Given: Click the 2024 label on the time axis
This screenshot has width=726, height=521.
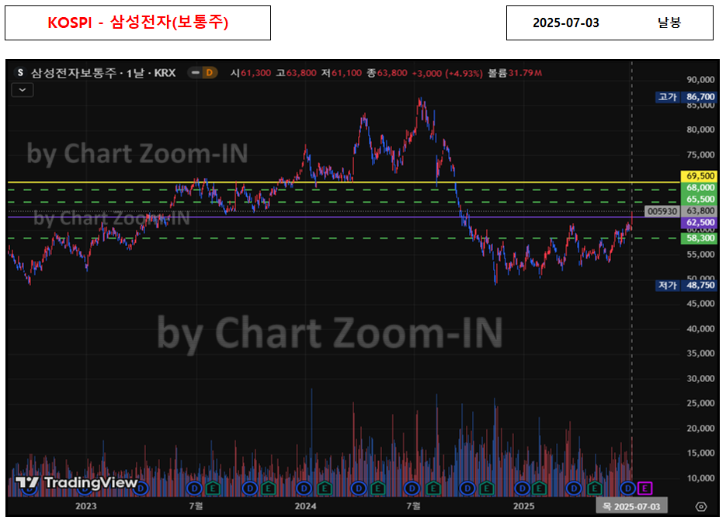Looking at the screenshot, I should (306, 506).
